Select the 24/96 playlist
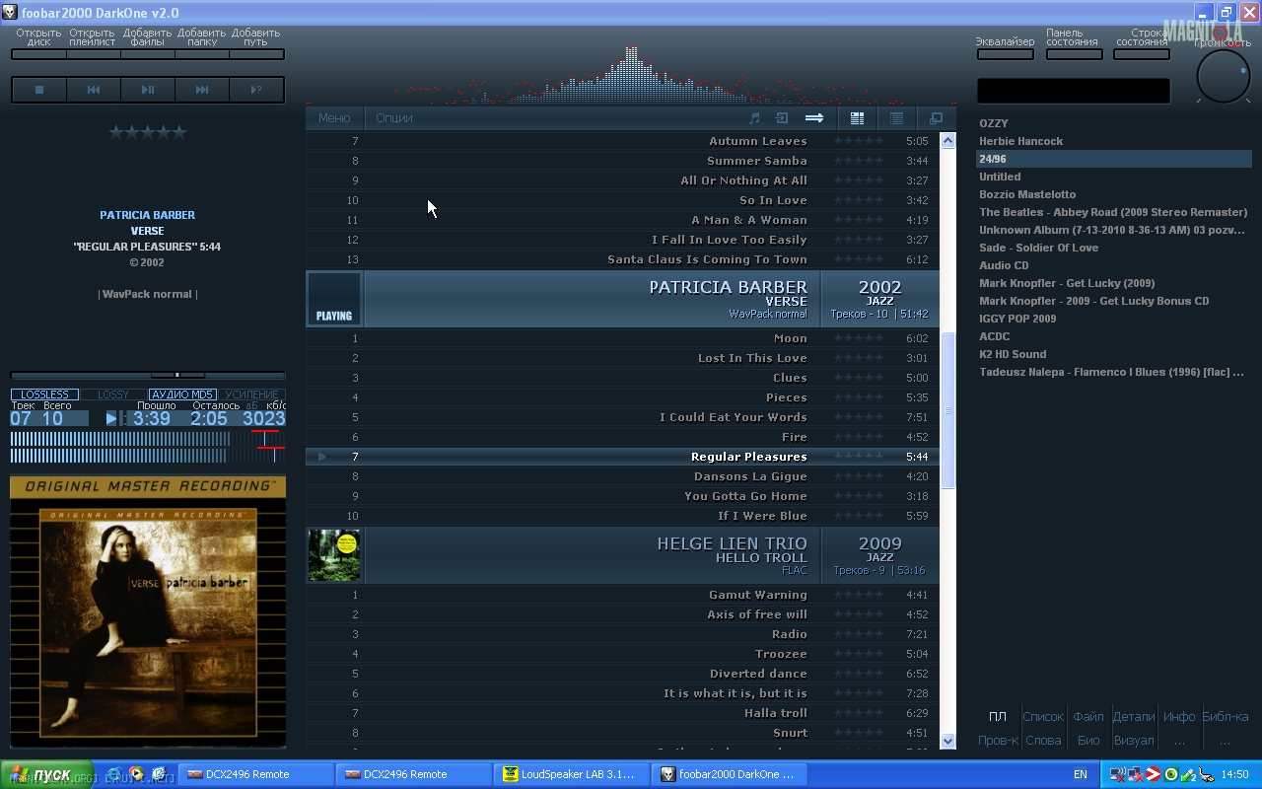 [x=1114, y=159]
